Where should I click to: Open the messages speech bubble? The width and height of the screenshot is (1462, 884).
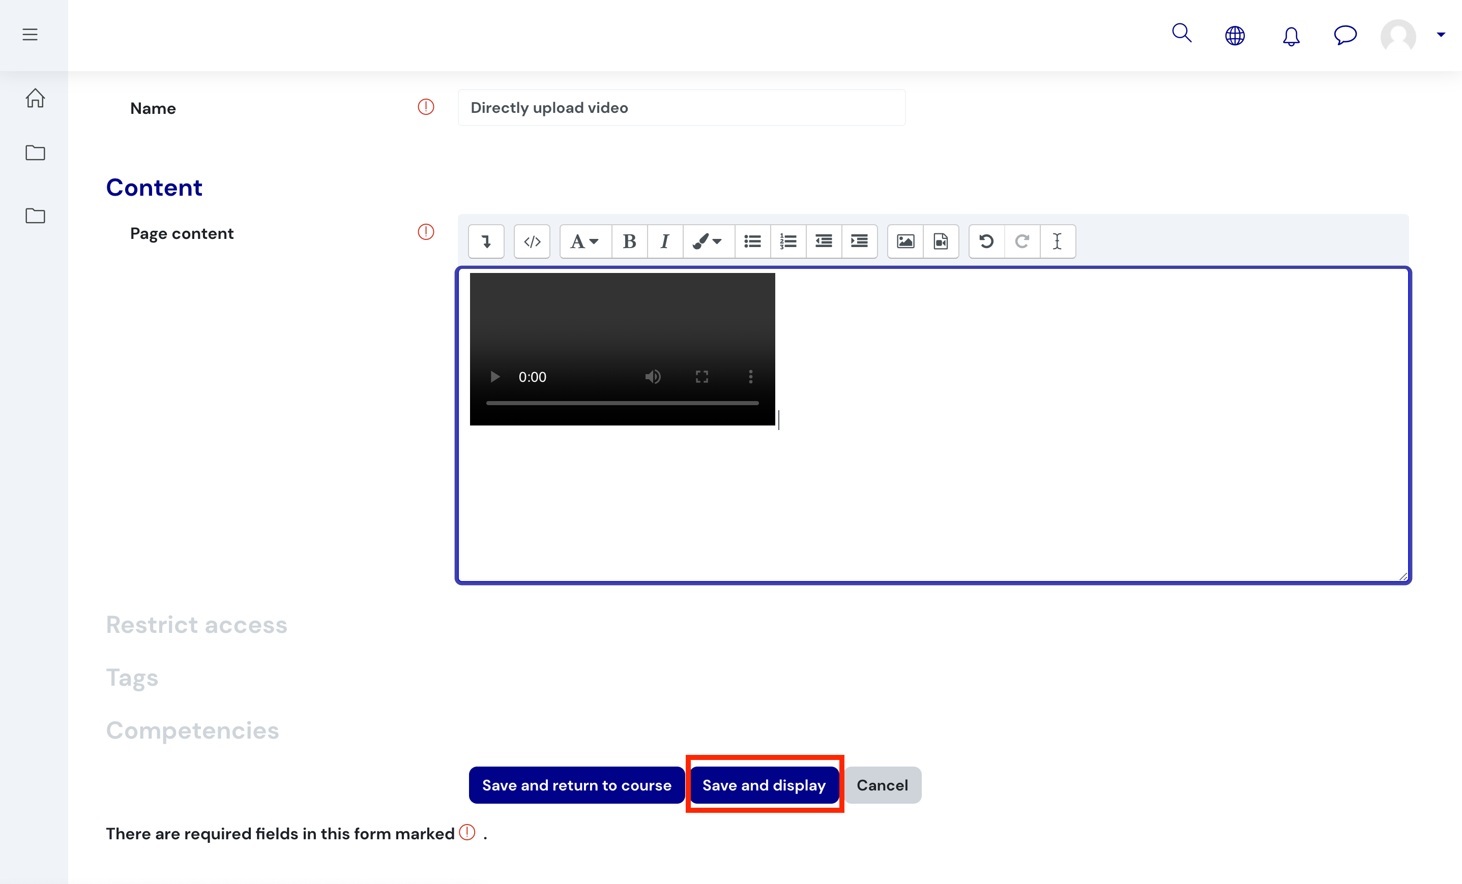(1345, 35)
